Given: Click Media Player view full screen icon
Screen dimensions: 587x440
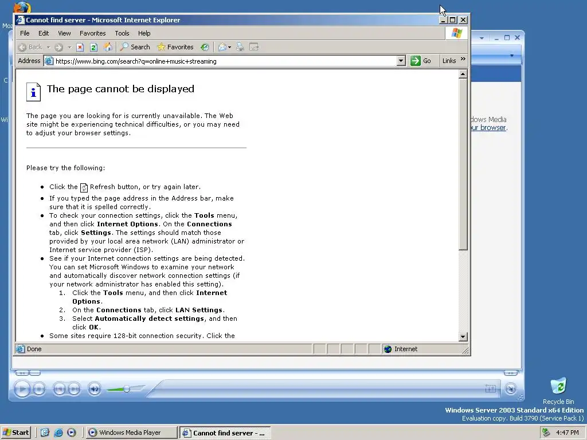Looking at the screenshot, I should (x=491, y=389).
